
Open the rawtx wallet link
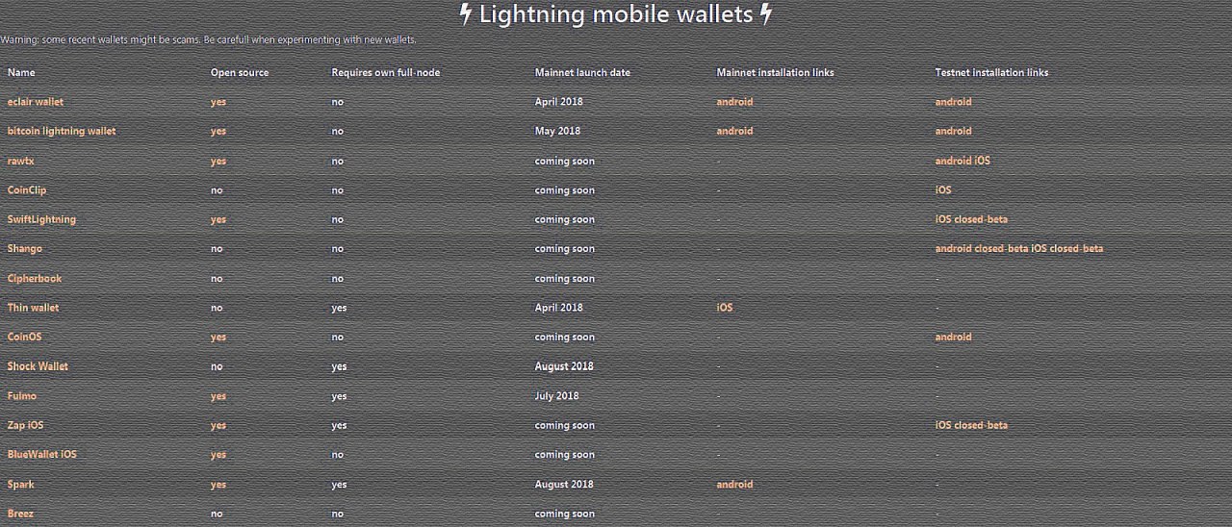pos(21,161)
